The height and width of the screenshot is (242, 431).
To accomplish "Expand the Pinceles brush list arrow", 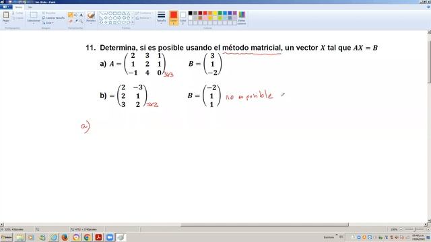I will click(x=91, y=24).
